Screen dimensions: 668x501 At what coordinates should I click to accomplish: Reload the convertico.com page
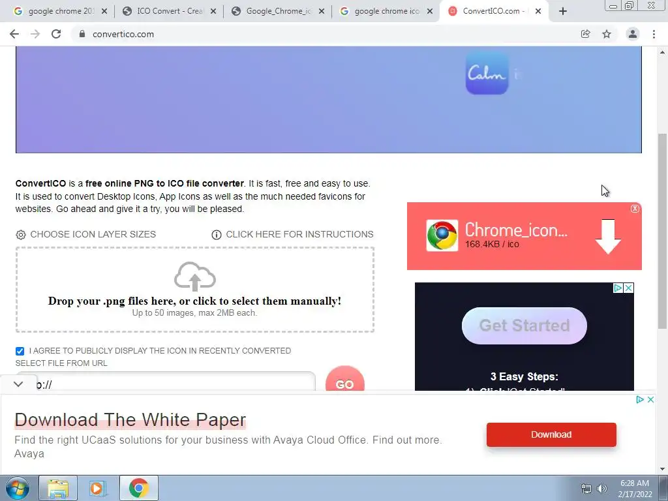pos(56,34)
